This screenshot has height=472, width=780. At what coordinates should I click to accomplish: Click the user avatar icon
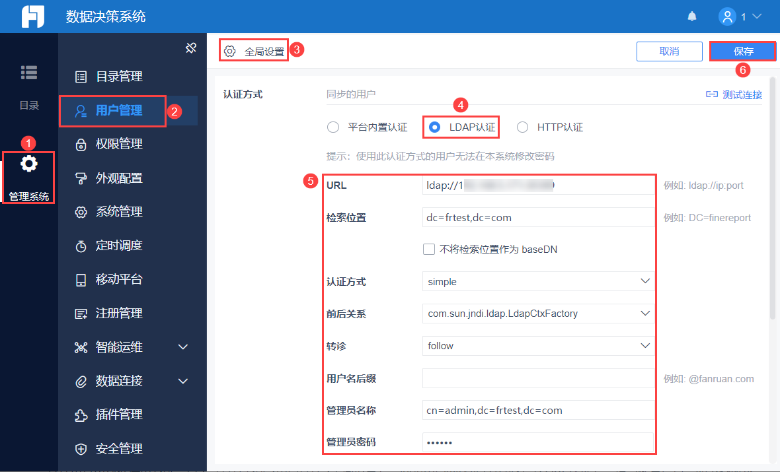coord(726,17)
